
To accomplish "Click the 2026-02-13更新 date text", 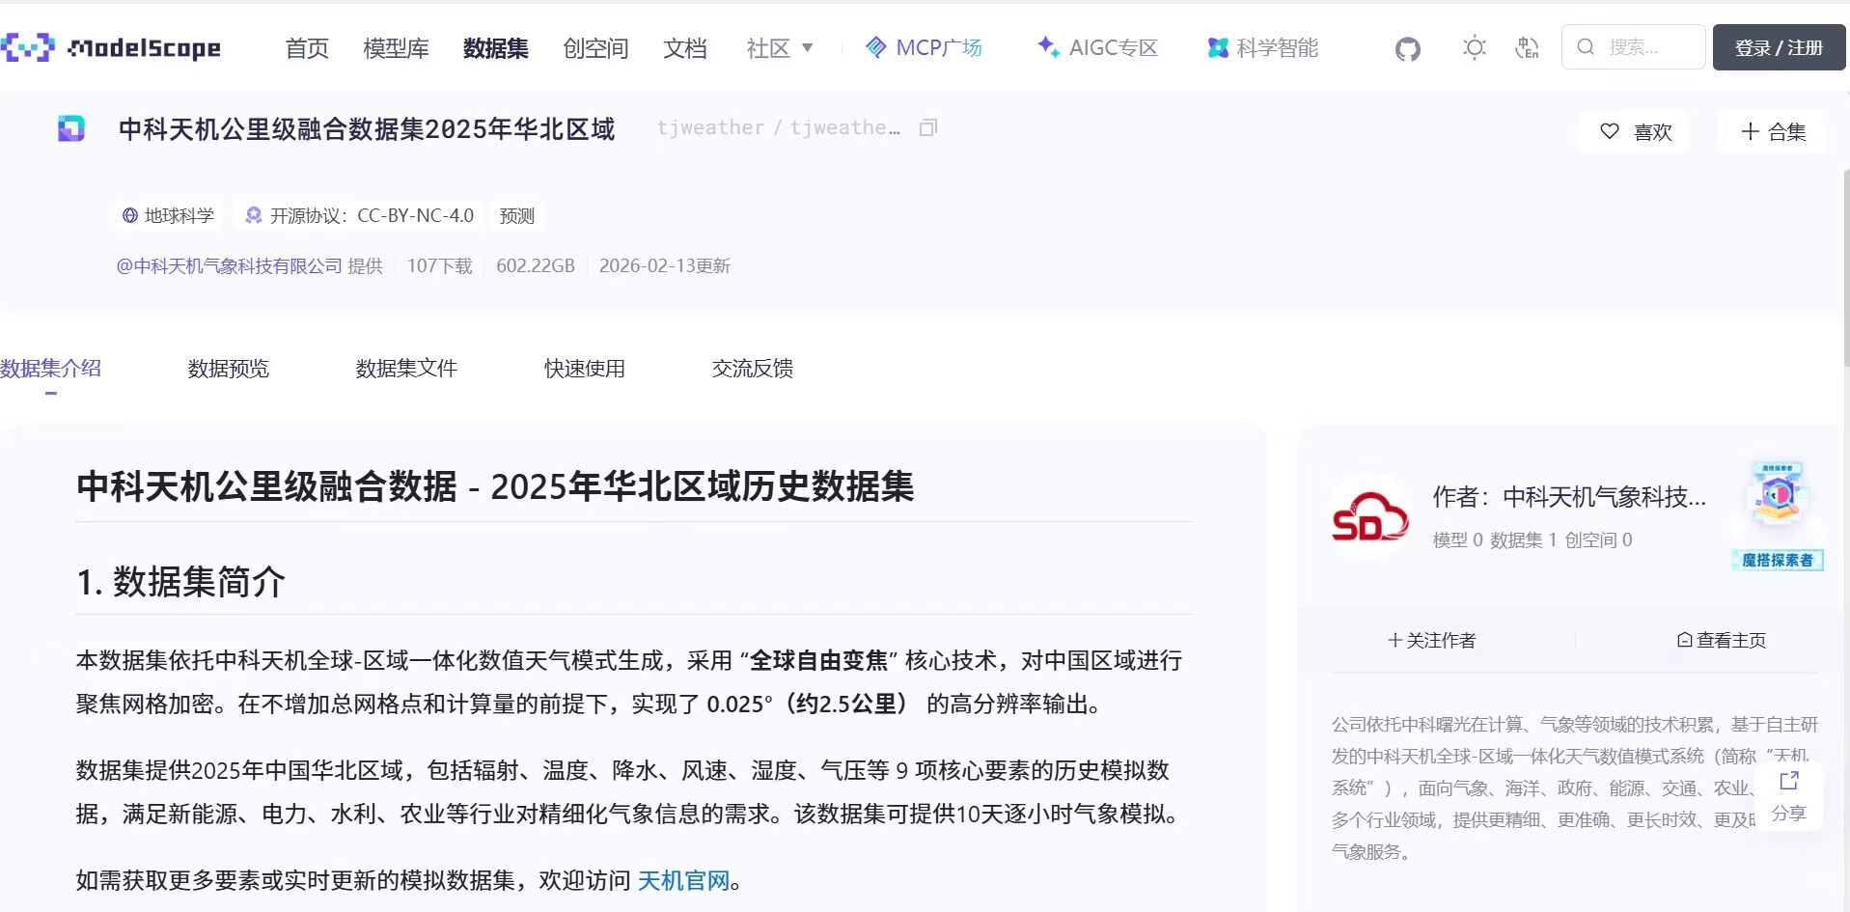I will pos(665,265).
